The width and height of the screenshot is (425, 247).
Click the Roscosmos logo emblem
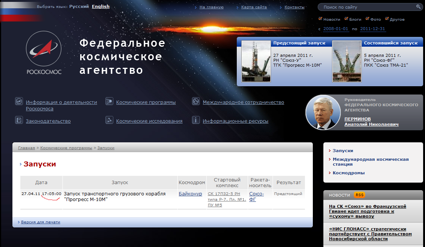[x=44, y=49]
